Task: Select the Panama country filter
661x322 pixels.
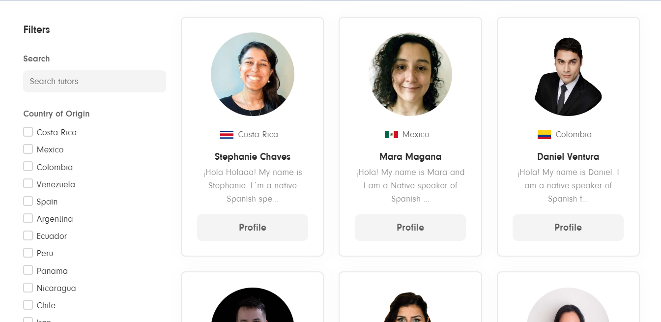Action: 28,270
